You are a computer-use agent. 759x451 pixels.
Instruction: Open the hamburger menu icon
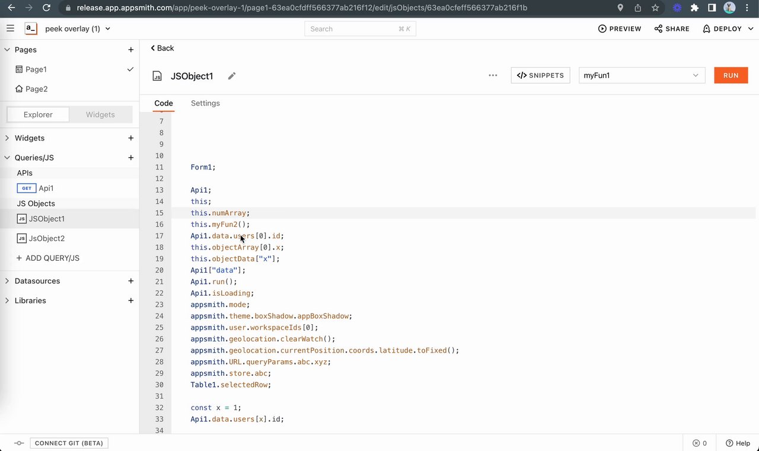click(x=10, y=28)
